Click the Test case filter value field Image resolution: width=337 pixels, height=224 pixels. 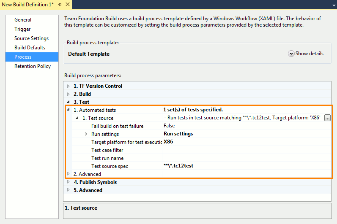(246, 150)
